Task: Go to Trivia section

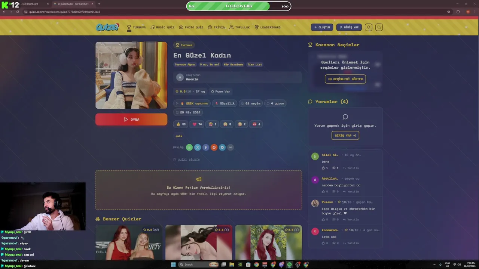Action: (216, 27)
